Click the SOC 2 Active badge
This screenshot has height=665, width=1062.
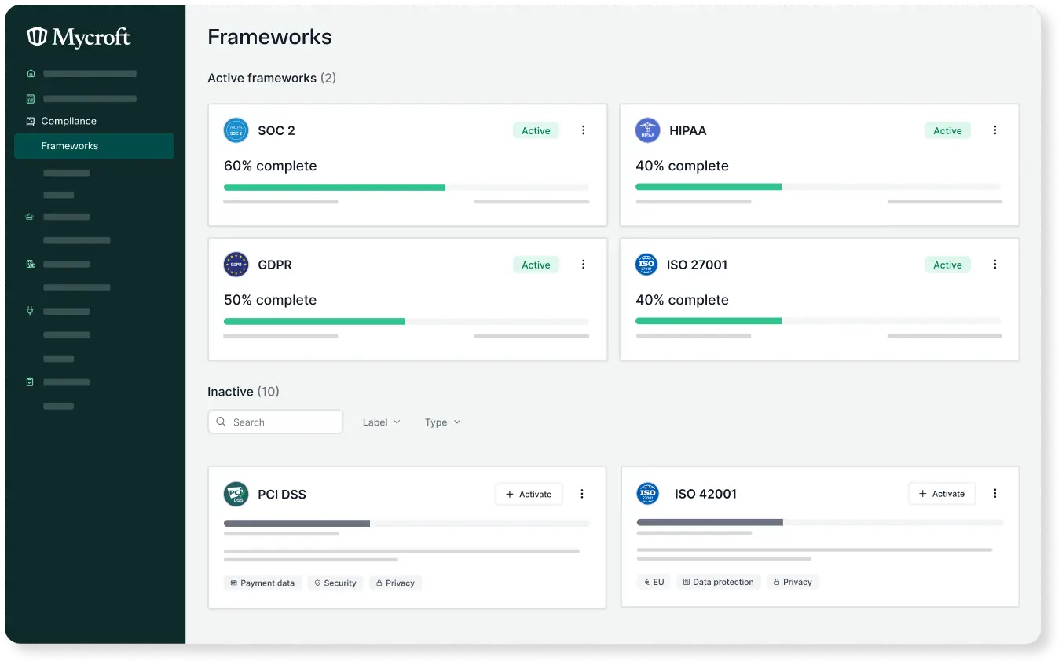click(x=536, y=131)
